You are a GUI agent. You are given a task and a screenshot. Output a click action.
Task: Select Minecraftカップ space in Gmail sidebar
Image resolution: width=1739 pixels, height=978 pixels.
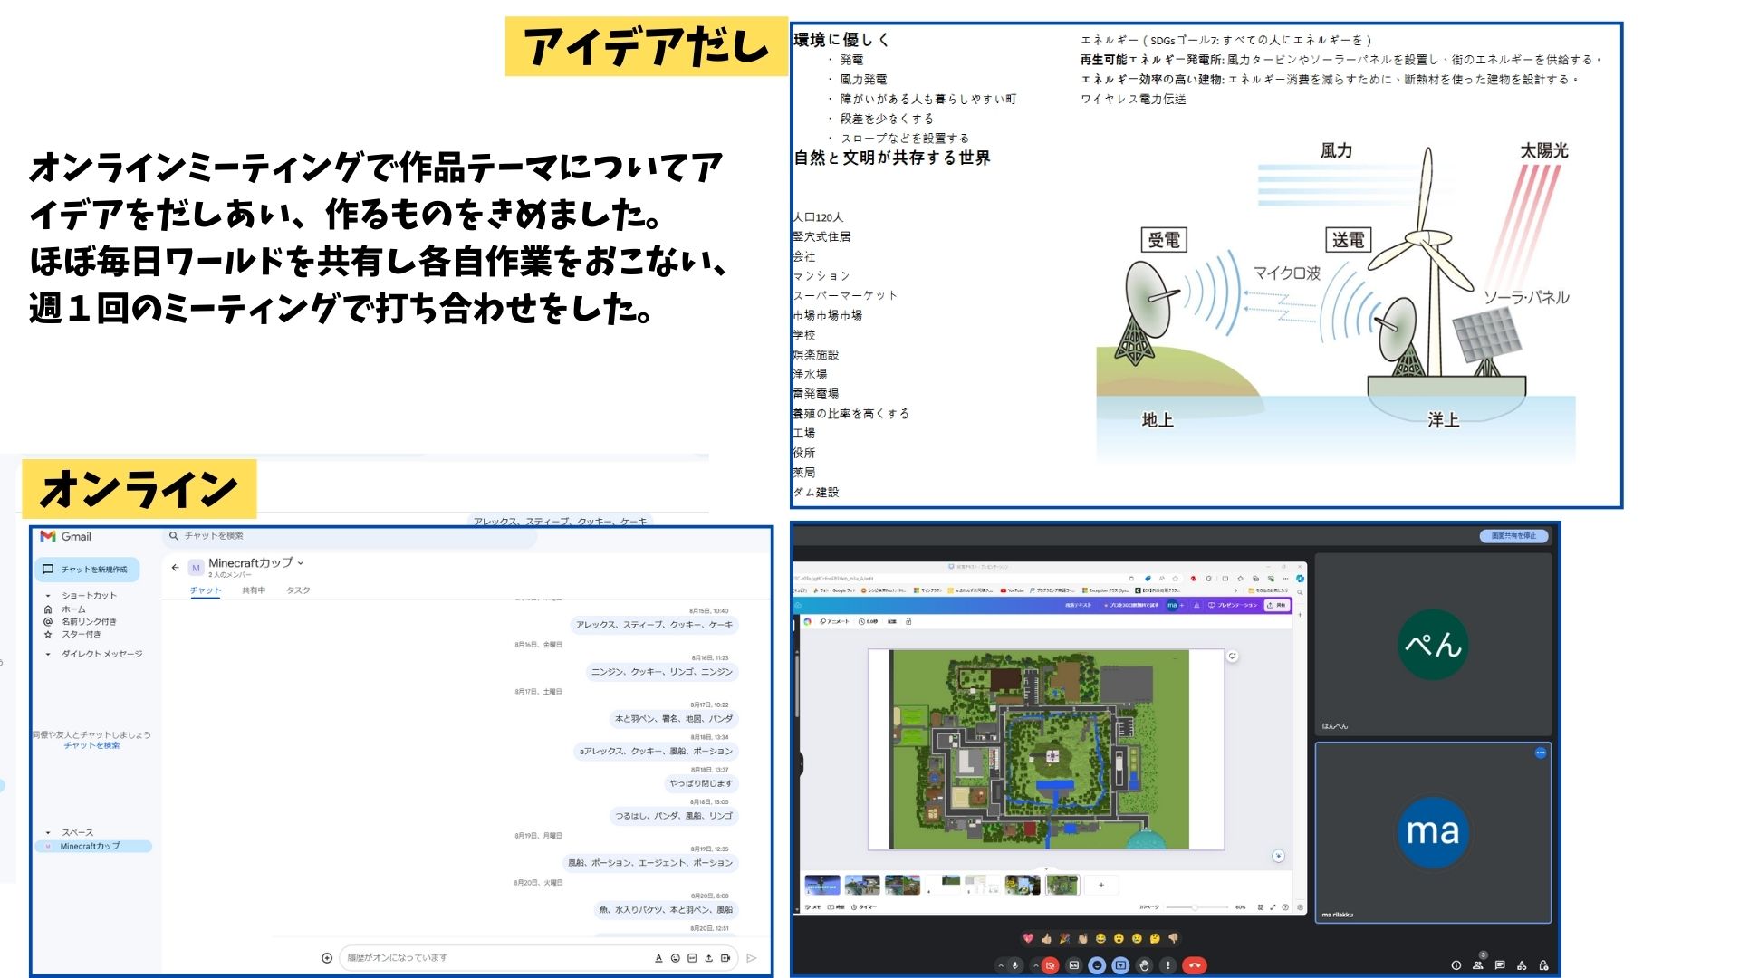click(x=93, y=847)
